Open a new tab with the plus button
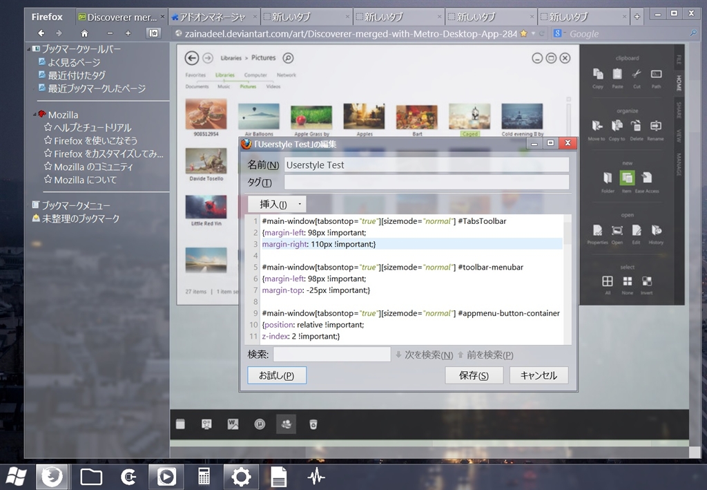The width and height of the screenshot is (707, 490). pos(637,17)
